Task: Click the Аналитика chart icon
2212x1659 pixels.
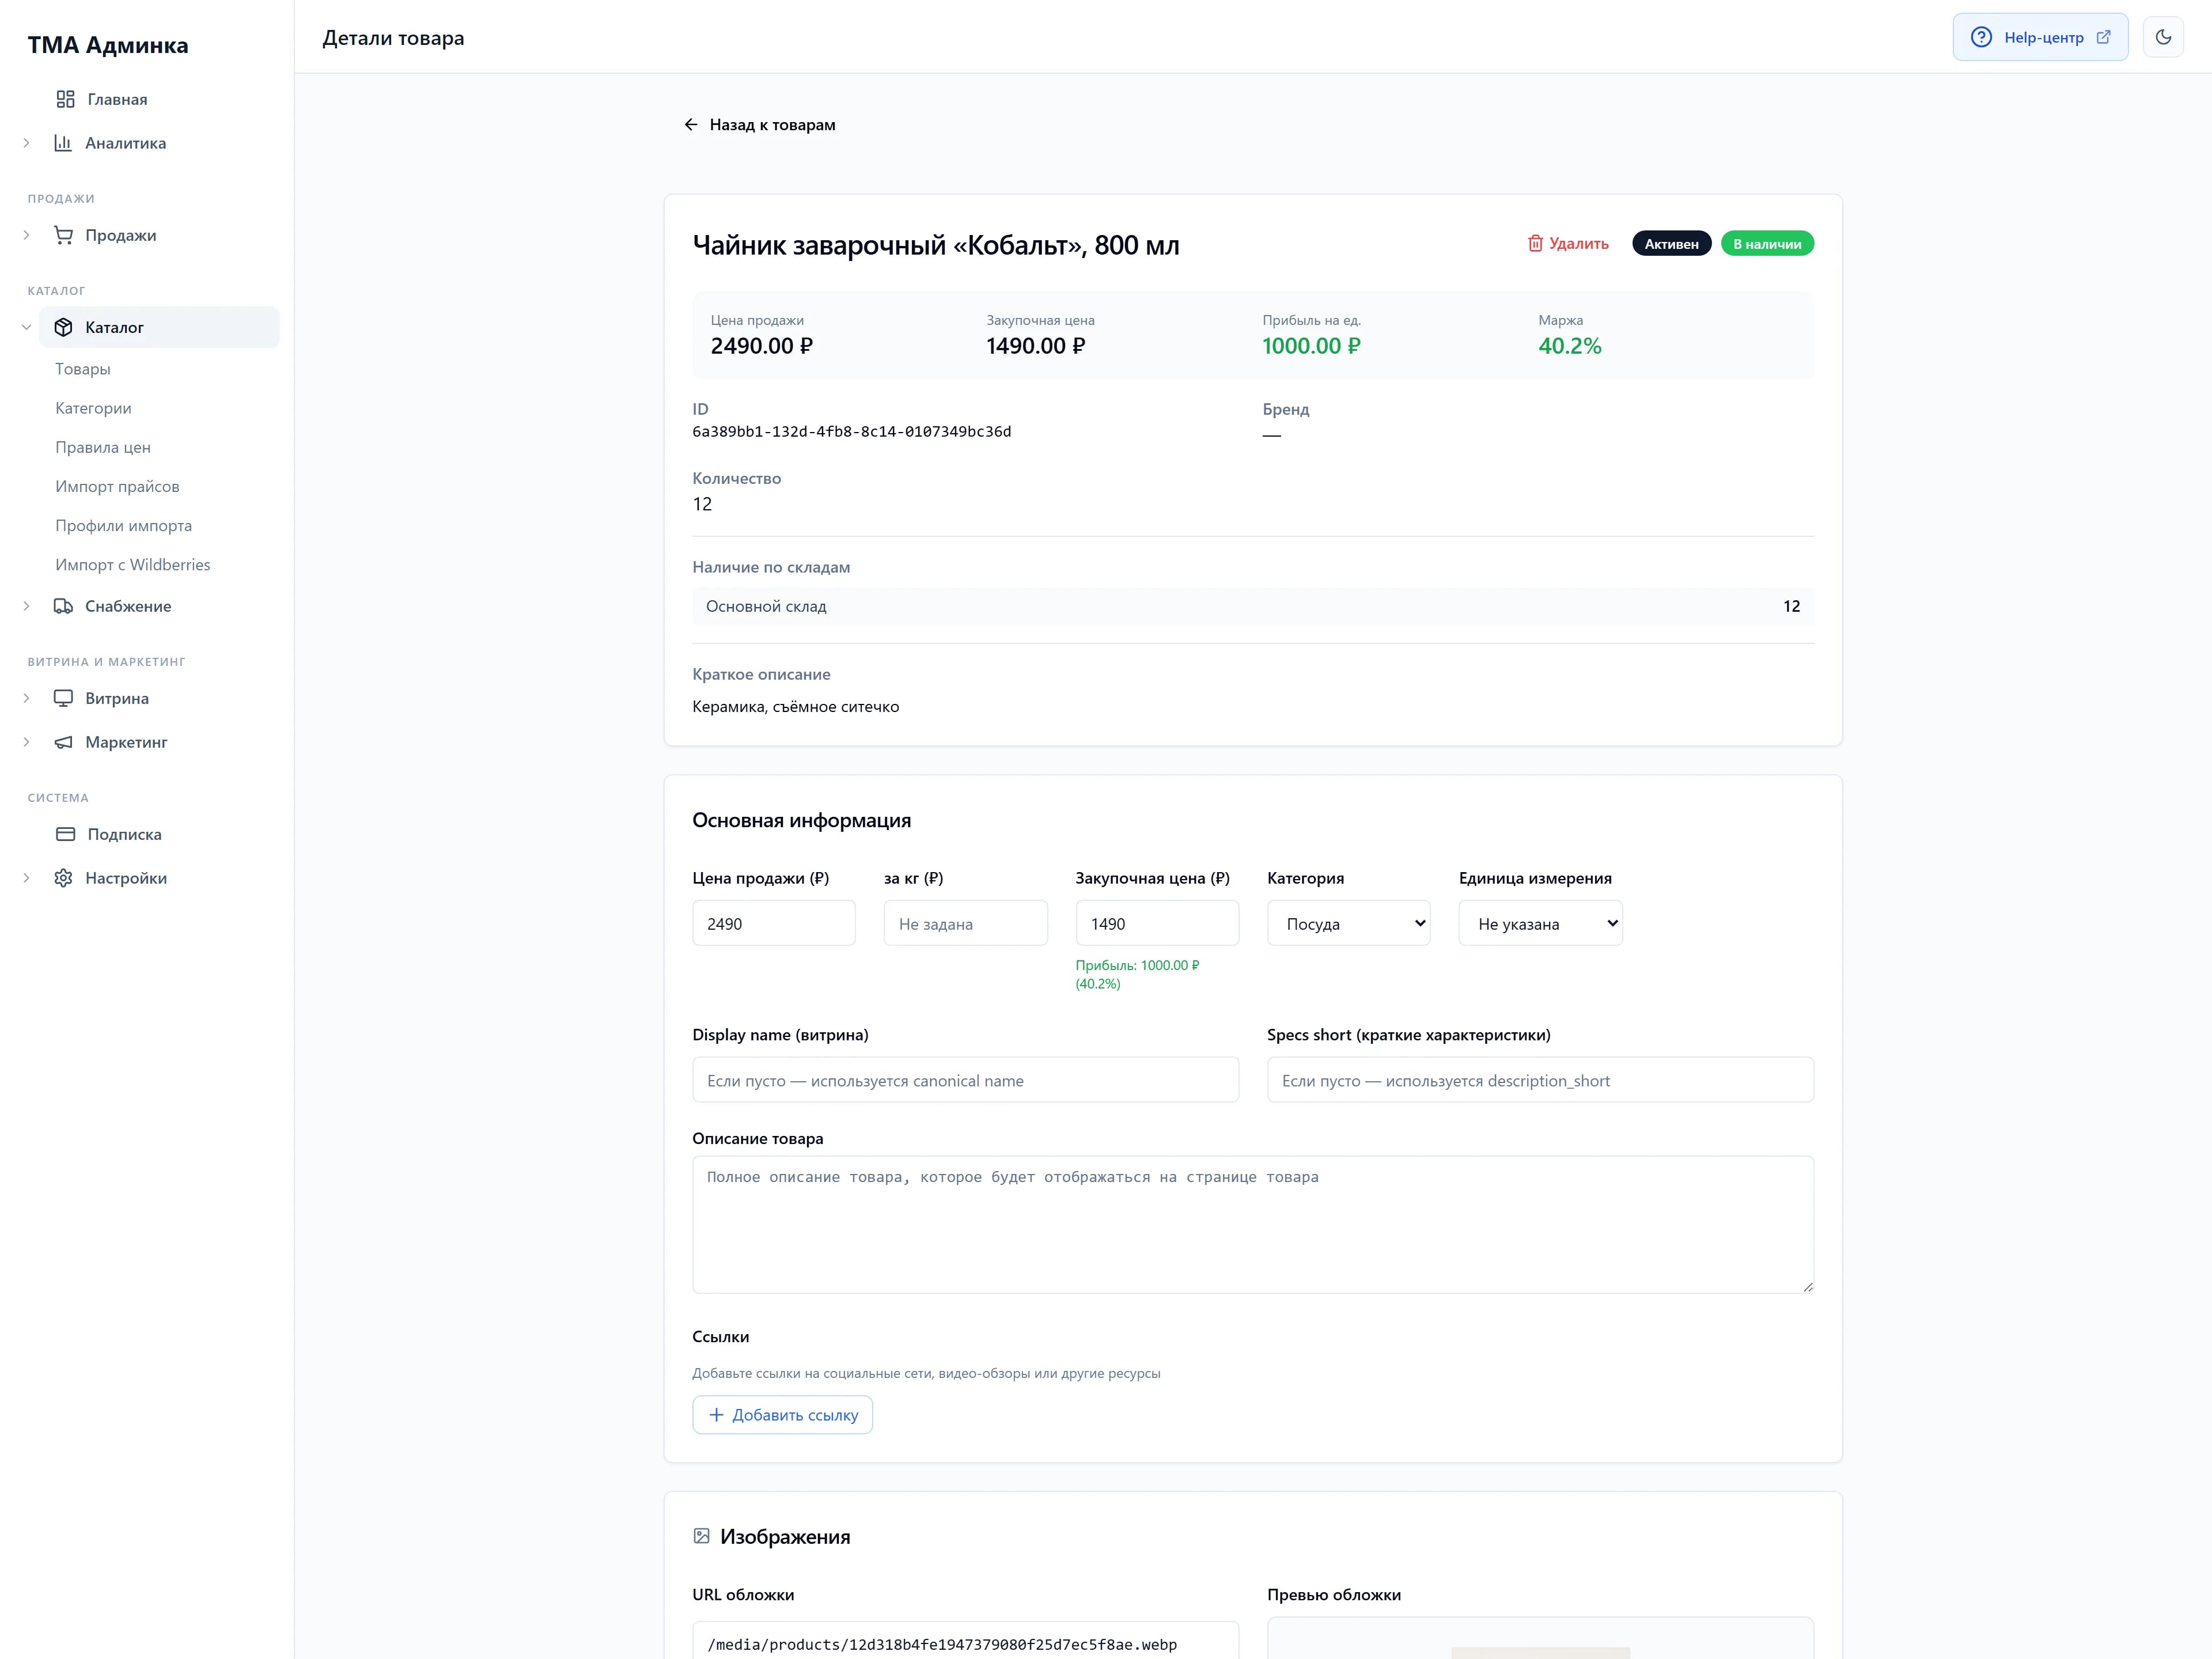Action: coord(63,143)
